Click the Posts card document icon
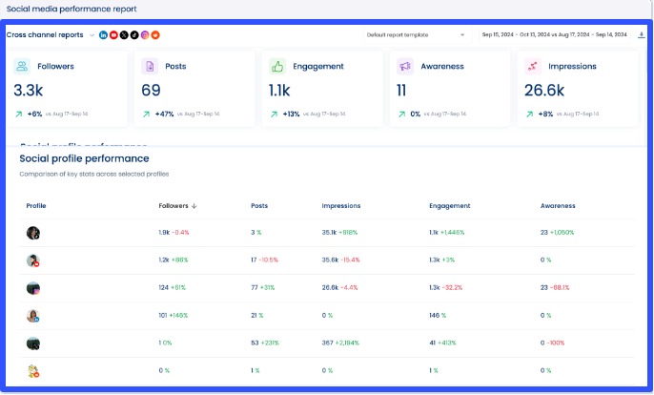Viewport: 654px width, 395px height. click(x=150, y=67)
